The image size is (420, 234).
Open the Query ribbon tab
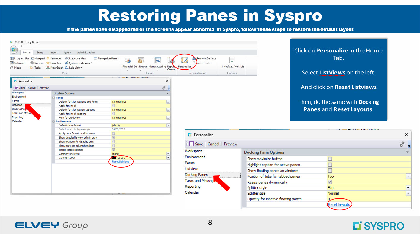(x=67, y=52)
